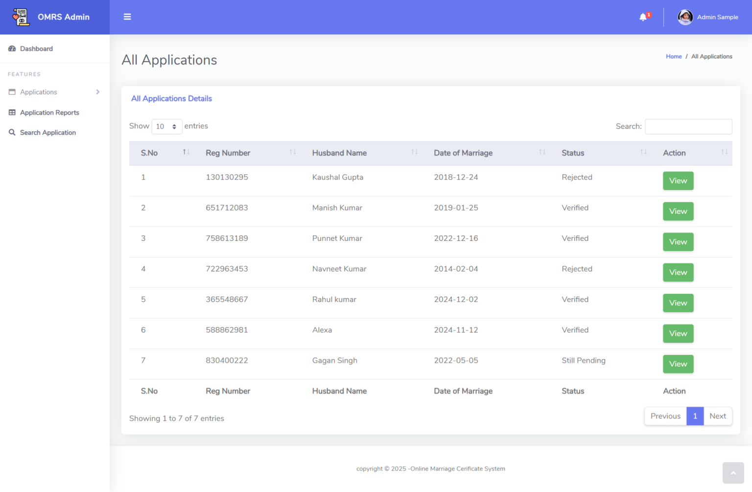Select the Dashboard speedometer icon in sidebar

click(12, 48)
